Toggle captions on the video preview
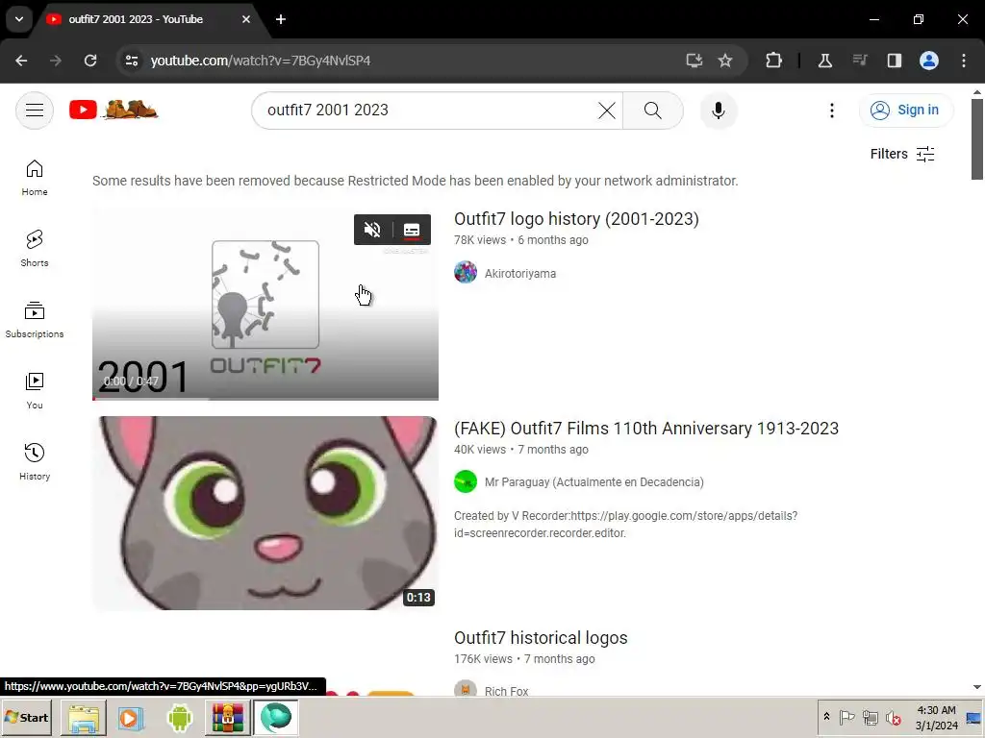The width and height of the screenshot is (985, 738). coord(412,230)
